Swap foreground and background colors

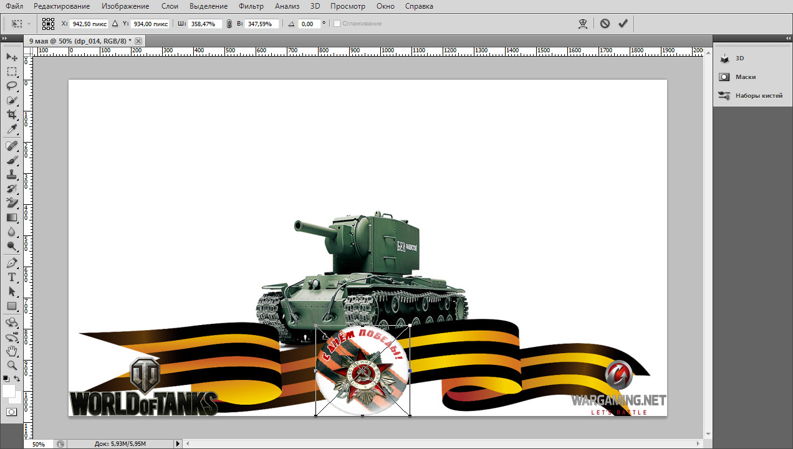pyautogui.click(x=17, y=378)
